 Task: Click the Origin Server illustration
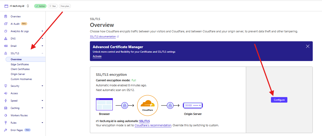[x=193, y=105]
